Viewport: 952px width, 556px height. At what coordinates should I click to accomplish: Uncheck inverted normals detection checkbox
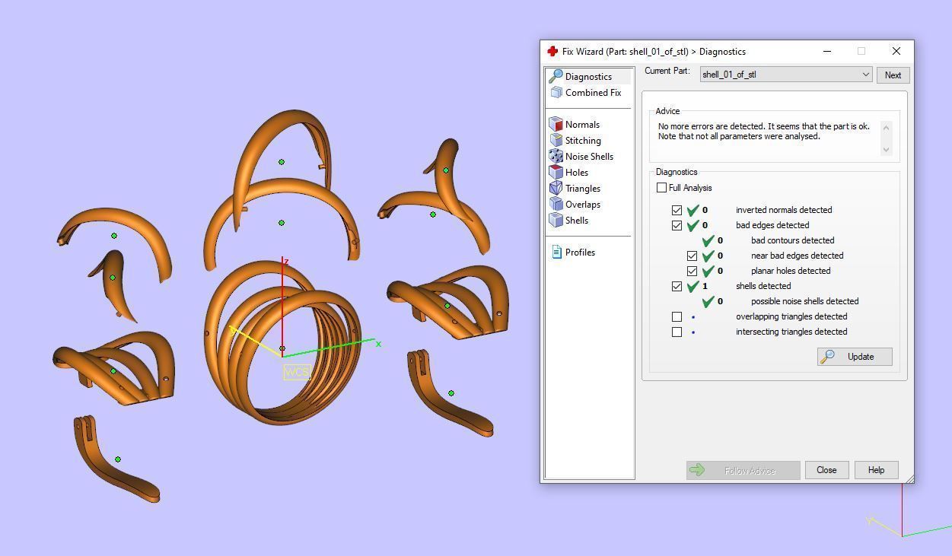677,210
